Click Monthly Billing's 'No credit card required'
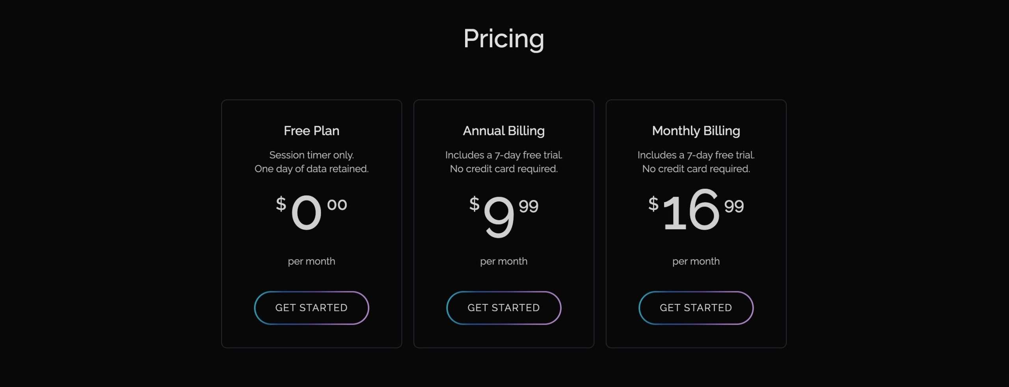 pos(696,169)
